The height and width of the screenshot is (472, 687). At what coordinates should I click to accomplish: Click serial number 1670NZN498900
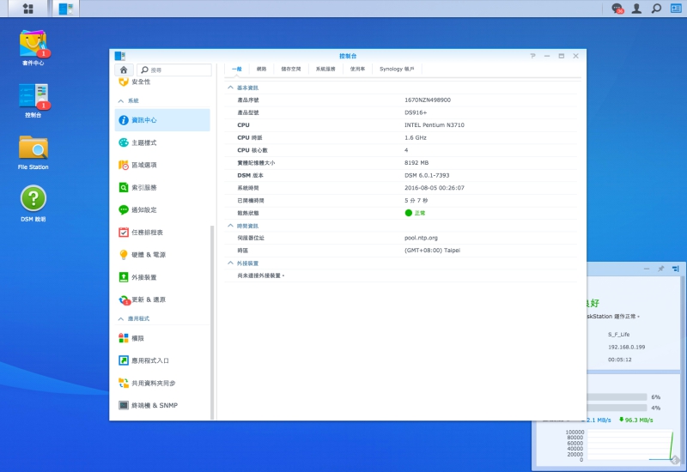click(428, 100)
